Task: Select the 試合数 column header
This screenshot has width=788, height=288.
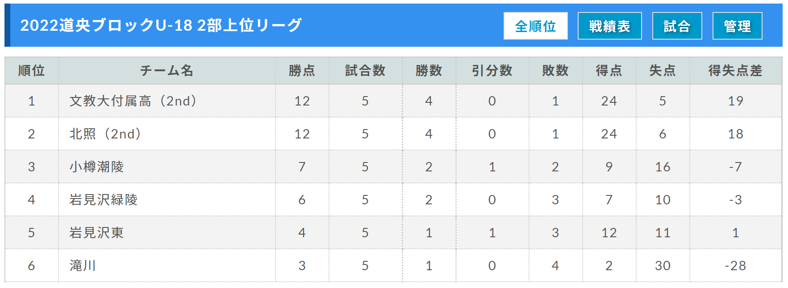Action: (x=365, y=70)
